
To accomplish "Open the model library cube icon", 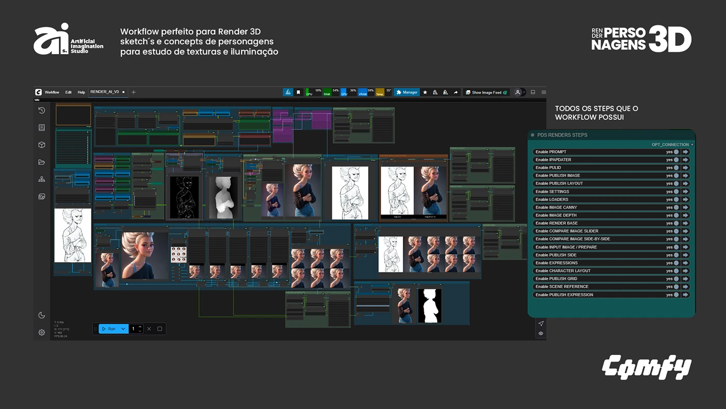I will click(x=41, y=145).
